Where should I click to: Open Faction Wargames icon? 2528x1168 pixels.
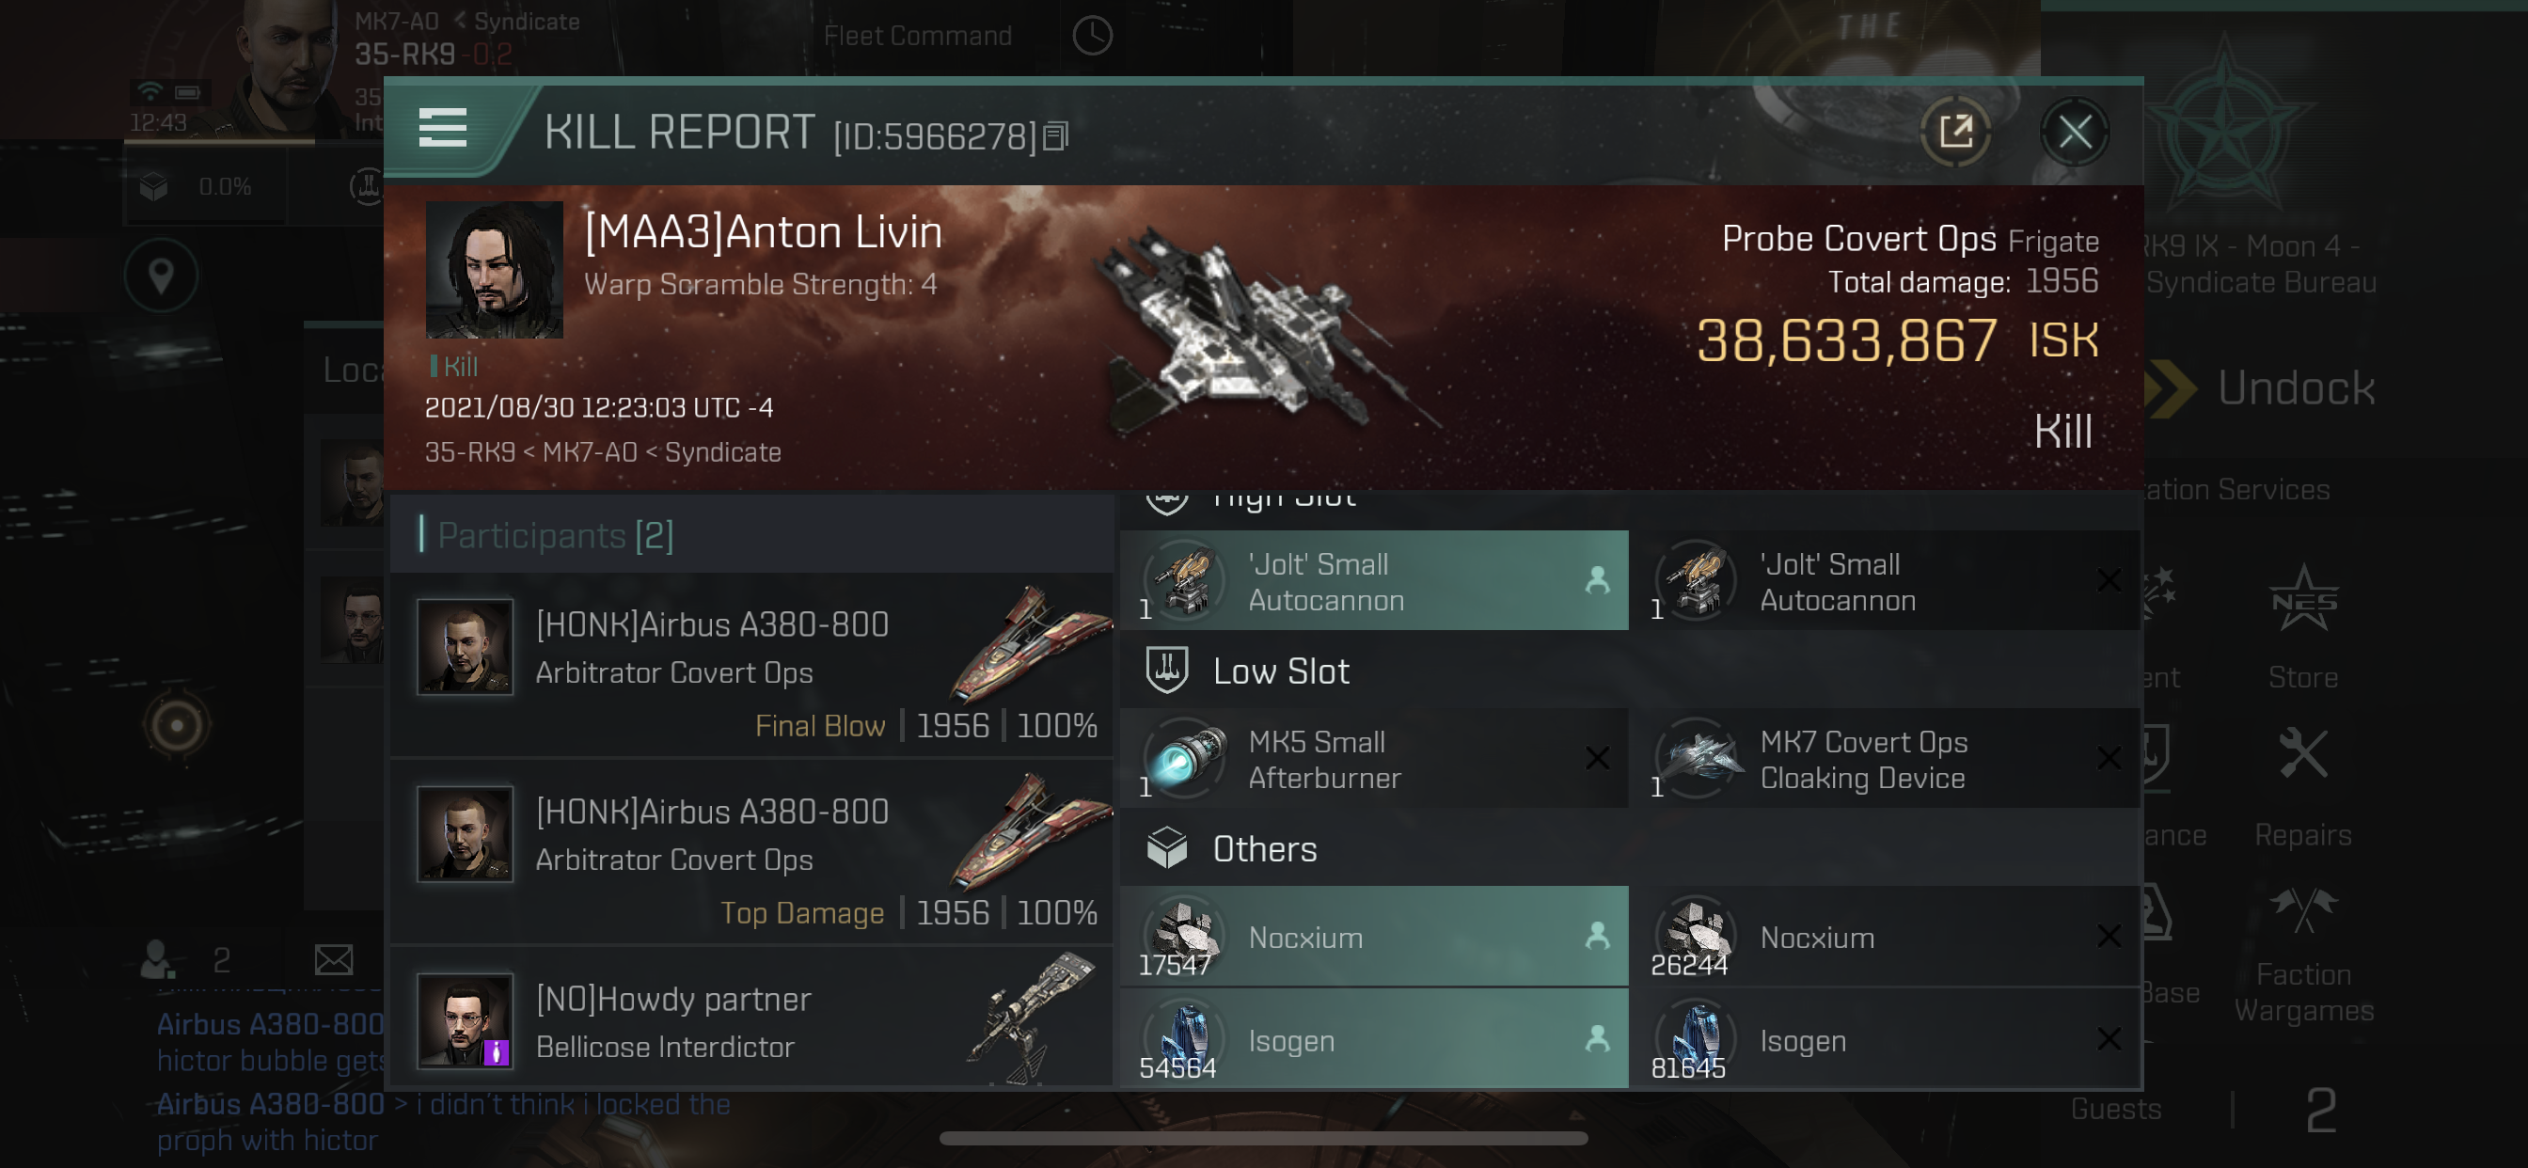tap(2302, 954)
